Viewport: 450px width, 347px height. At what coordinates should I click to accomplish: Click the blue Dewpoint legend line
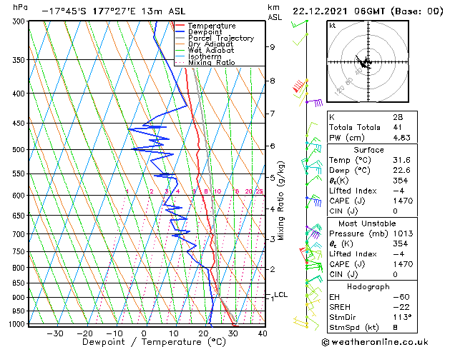coord(180,32)
